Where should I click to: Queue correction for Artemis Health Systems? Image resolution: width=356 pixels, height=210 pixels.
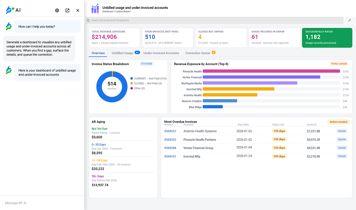pos(342,131)
